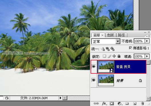Toggle the 傳遞影格 1 checkbox
This screenshot has height=106, width=151.
click(x=130, y=48)
